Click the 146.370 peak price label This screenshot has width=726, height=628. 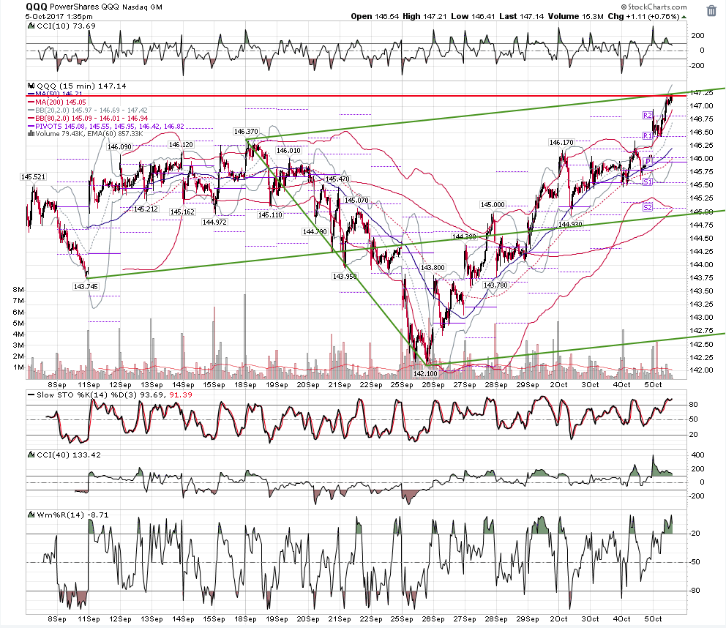pos(246,132)
